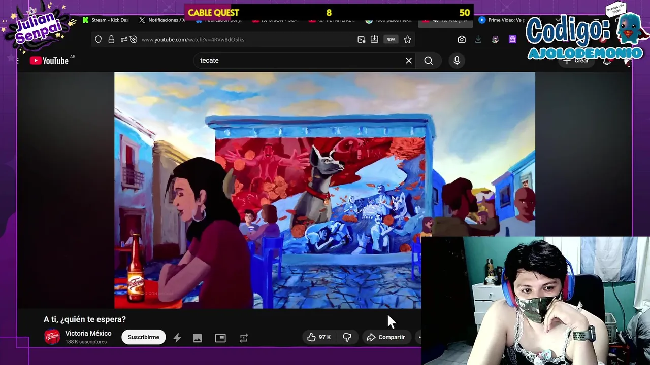Click the autoplay blocked icon in address bar
The width and height of the screenshot is (650, 365).
click(134, 40)
